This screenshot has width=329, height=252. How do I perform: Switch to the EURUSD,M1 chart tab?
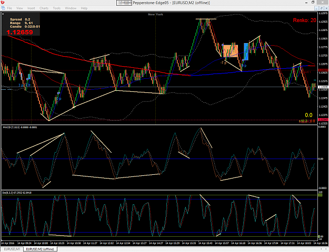12,249
